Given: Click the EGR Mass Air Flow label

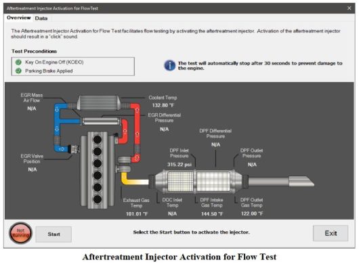Looking at the screenshot, I should [x=32, y=98].
